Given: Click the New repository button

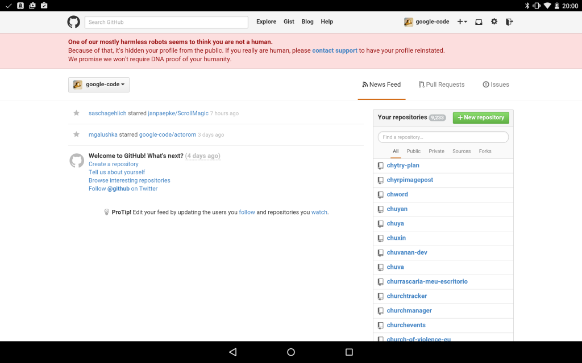Looking at the screenshot, I should (x=481, y=117).
